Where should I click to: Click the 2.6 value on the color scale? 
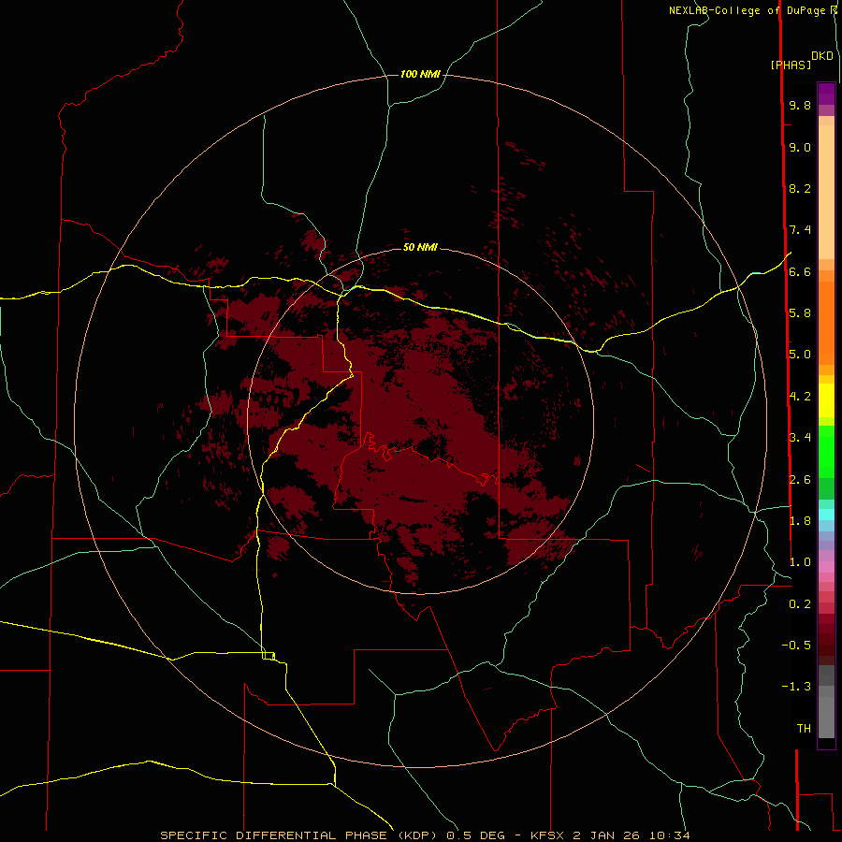(x=800, y=480)
